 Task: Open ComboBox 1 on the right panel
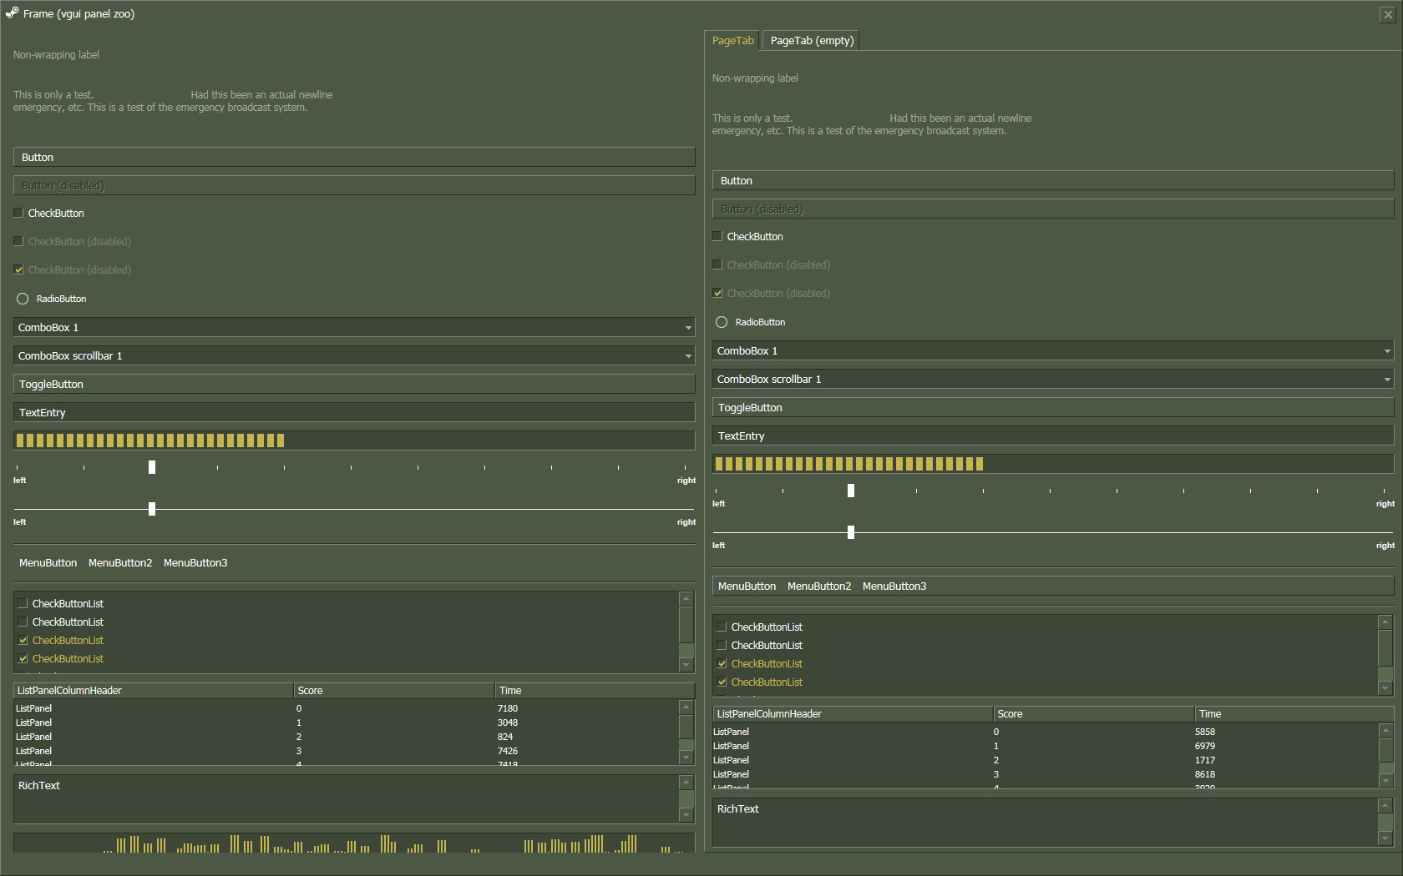click(1386, 350)
